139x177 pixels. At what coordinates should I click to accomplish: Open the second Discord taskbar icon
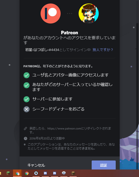(55, 173)
